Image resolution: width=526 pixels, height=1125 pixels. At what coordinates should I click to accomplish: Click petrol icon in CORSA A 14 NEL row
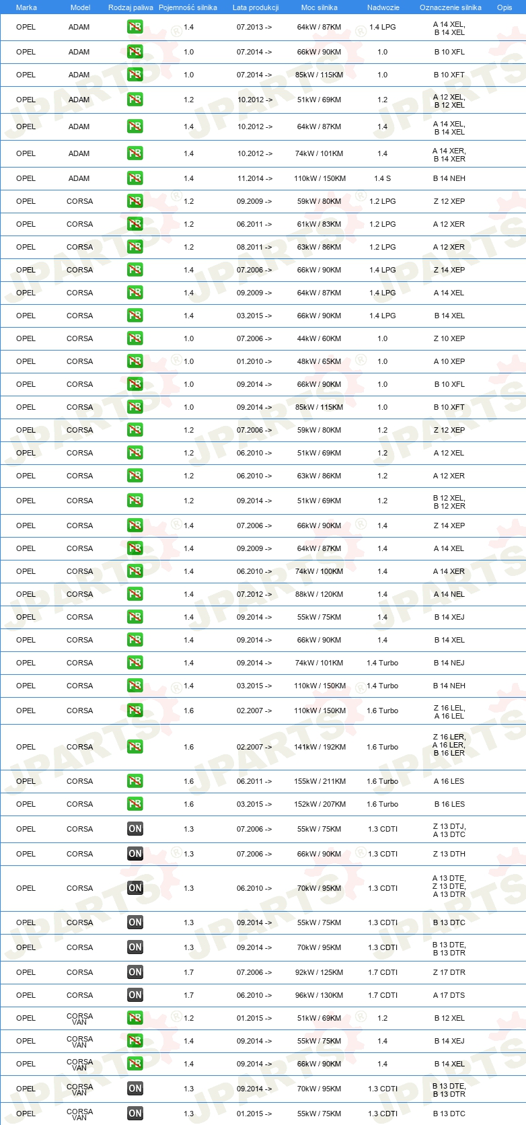point(135,594)
